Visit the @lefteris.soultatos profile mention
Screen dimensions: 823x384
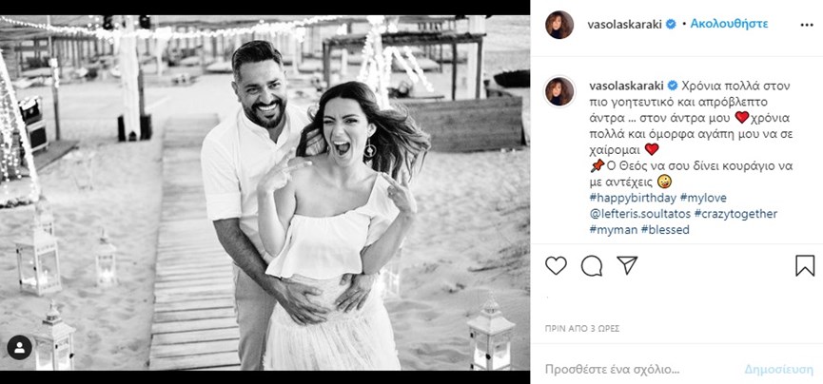[638, 214]
